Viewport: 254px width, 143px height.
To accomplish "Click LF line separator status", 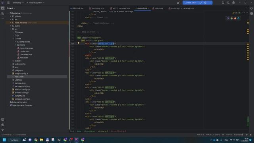I will pyautogui.click(x=223, y=135).
